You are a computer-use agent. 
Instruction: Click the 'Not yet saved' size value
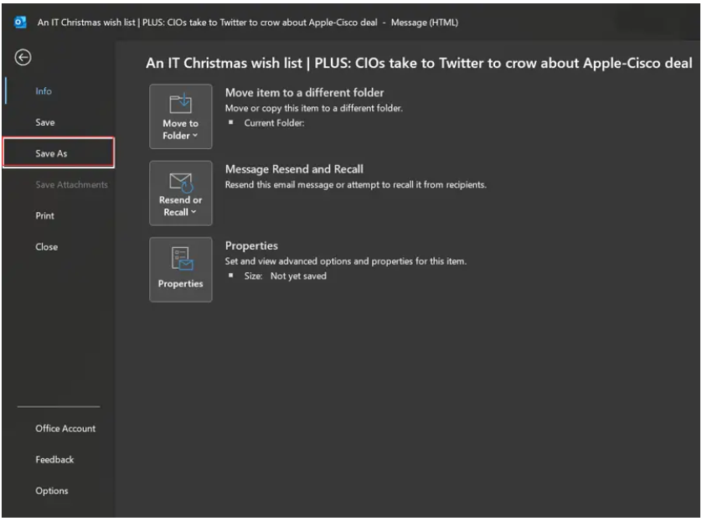[298, 276]
